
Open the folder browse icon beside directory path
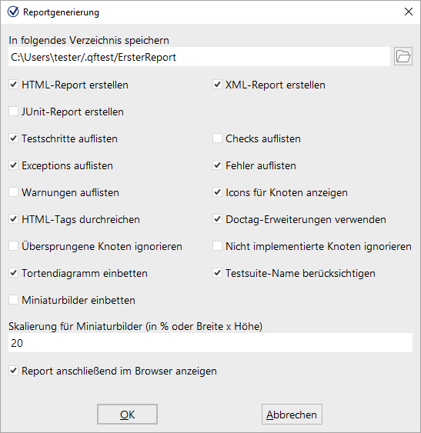(403, 56)
